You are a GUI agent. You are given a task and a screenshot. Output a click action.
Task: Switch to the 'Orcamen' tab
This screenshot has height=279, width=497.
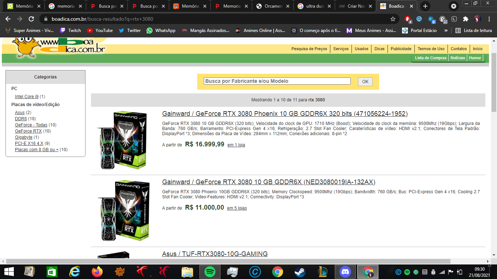273,6
